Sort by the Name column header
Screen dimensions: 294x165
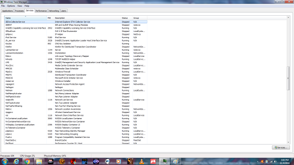coord(25,18)
